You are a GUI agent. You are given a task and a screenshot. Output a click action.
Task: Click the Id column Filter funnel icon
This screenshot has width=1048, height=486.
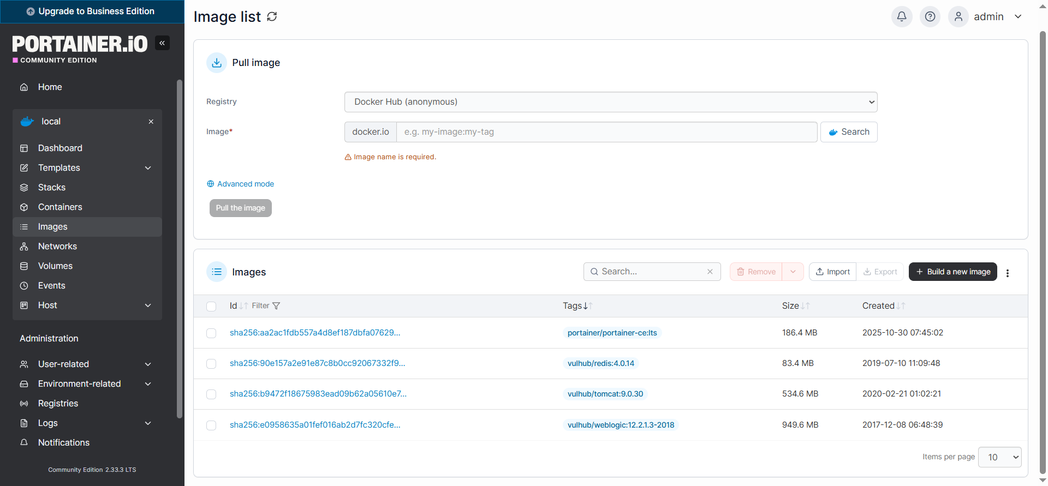(276, 306)
